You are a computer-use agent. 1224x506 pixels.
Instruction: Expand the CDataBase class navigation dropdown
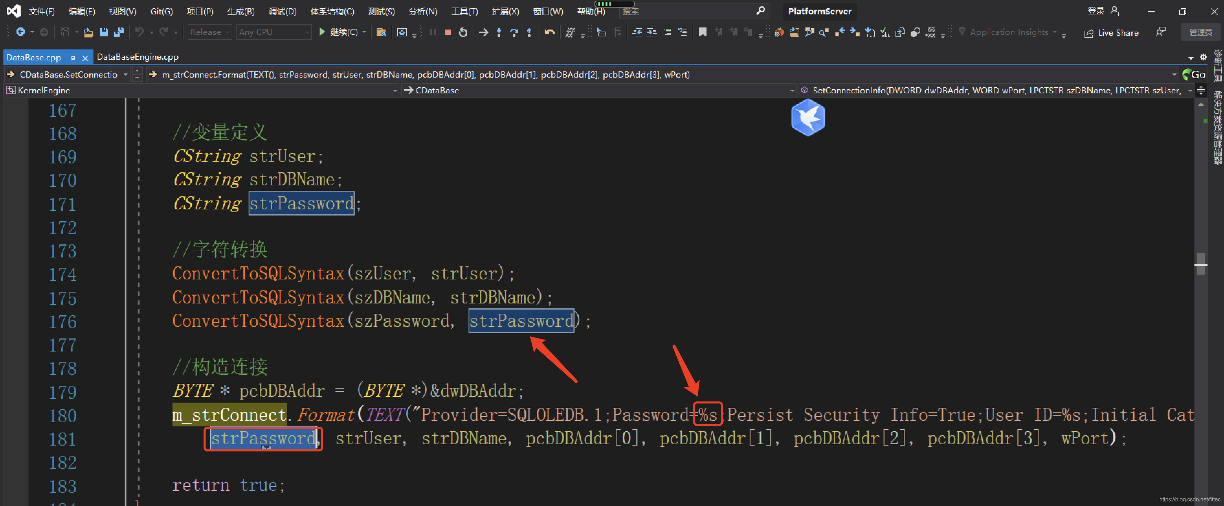[x=792, y=90]
